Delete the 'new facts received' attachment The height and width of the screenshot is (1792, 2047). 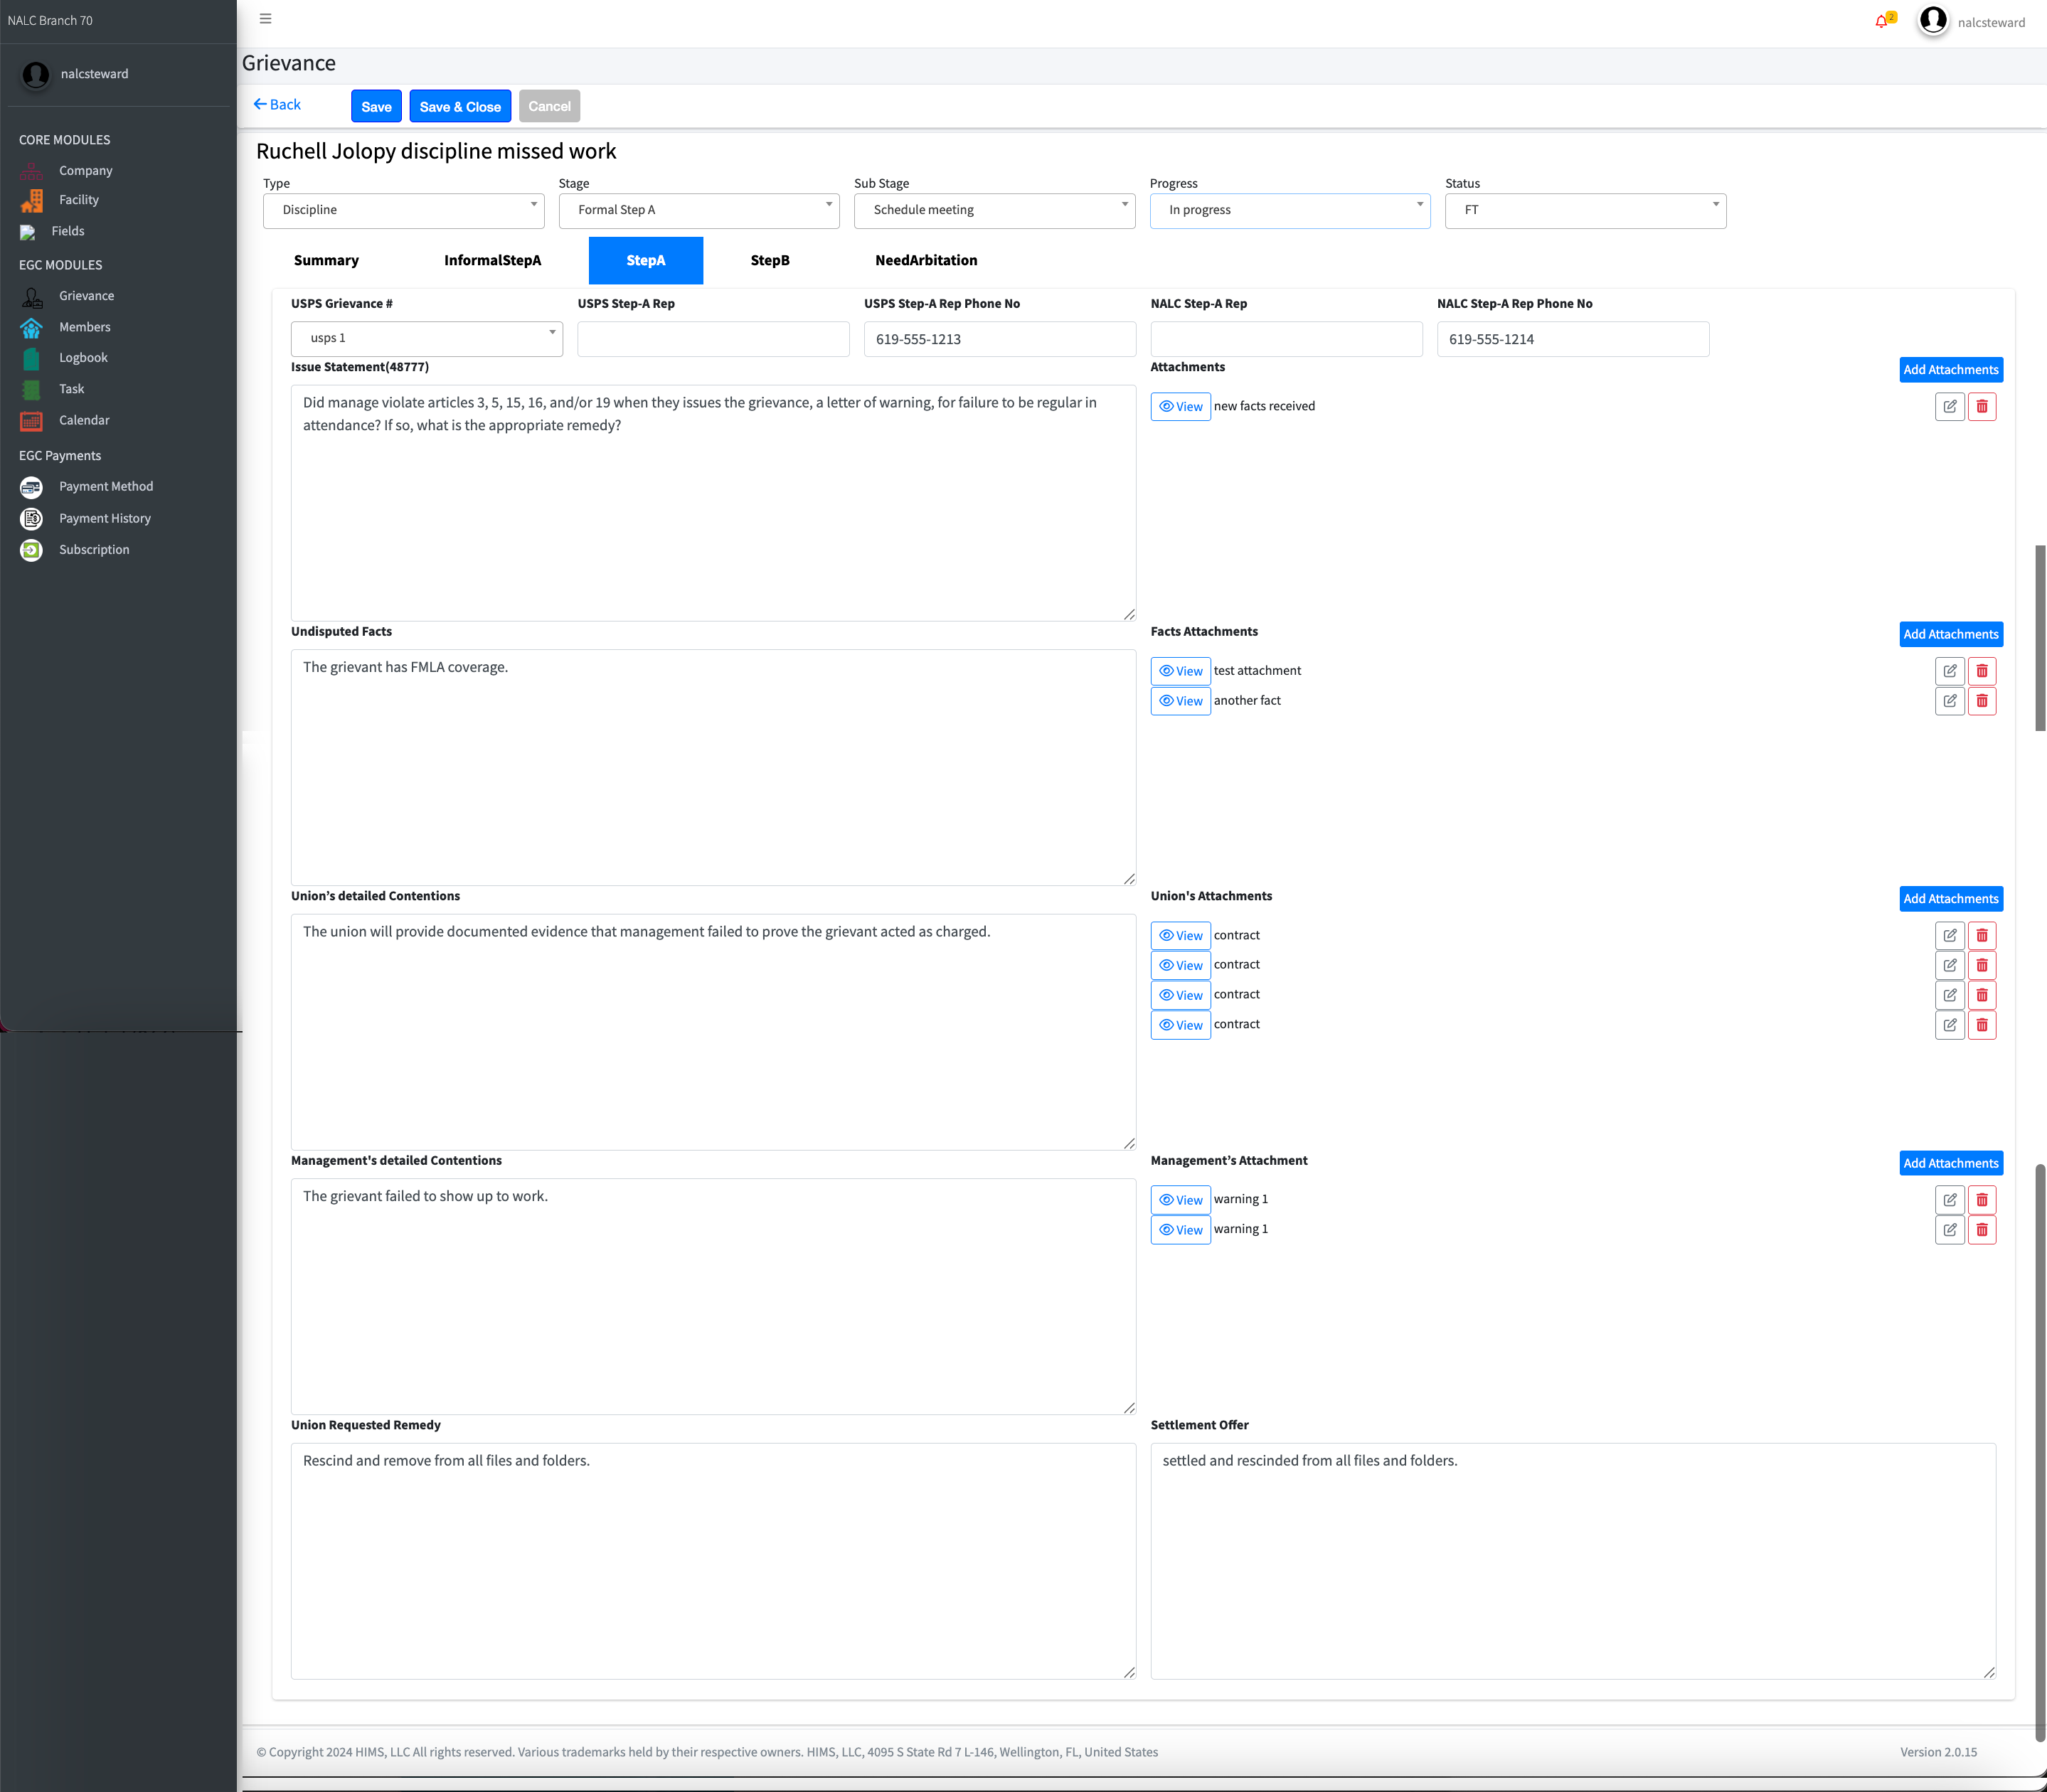coord(1981,407)
